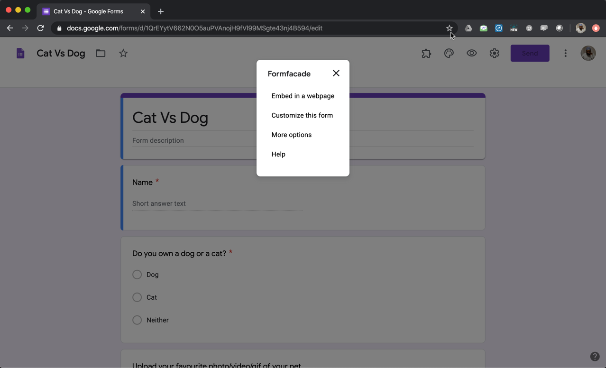Select the Cat radio button
This screenshot has height=368, width=606.
[137, 297]
